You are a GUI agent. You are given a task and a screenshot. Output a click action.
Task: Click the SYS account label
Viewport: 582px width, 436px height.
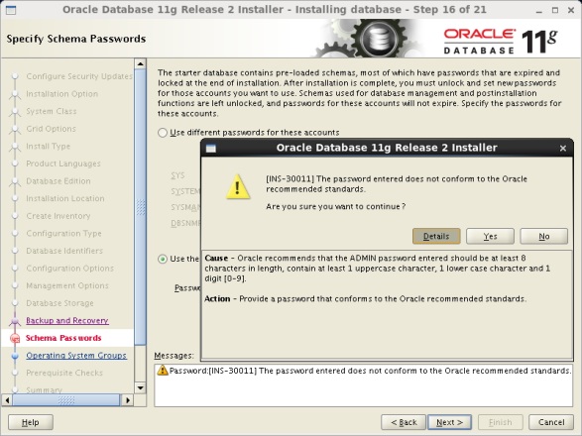[x=177, y=175]
